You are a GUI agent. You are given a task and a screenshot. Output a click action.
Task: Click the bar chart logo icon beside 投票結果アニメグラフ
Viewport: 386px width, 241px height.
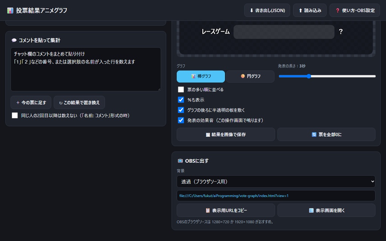[x=10, y=10]
